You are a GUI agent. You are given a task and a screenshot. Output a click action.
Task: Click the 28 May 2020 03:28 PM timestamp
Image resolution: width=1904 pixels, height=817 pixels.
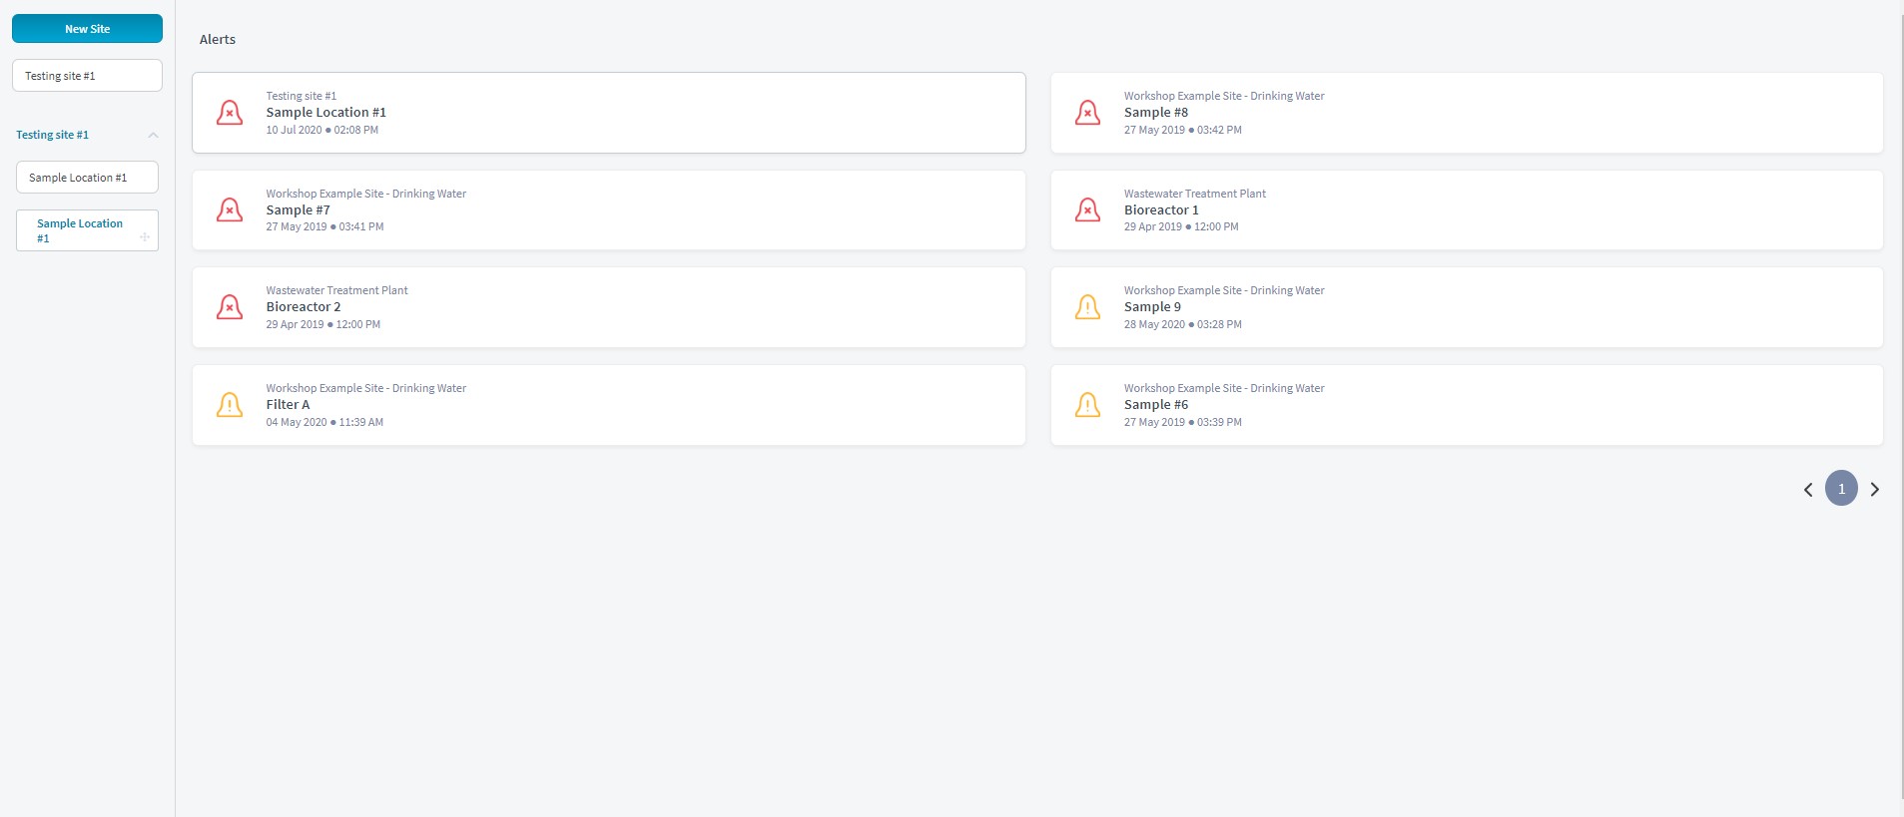click(1183, 324)
